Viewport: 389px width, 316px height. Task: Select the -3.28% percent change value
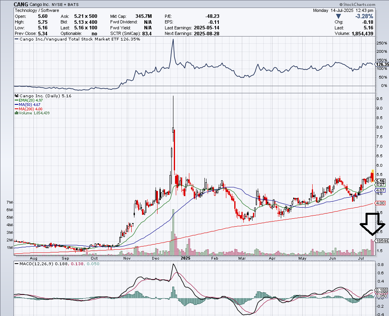pyautogui.click(x=364, y=16)
